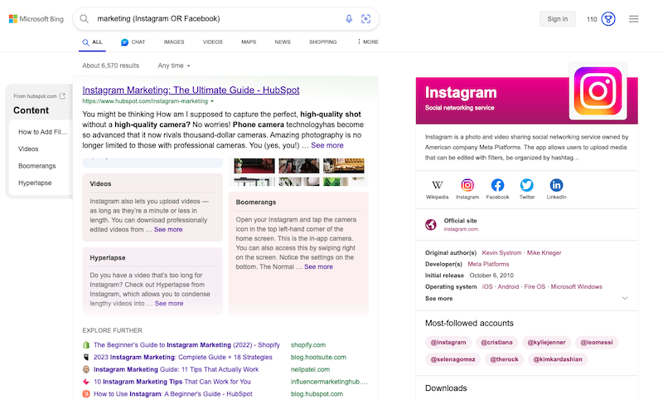Viewport: 663px width, 400px height.
Task: Click Meta Platforms developer link
Action: [x=488, y=264]
